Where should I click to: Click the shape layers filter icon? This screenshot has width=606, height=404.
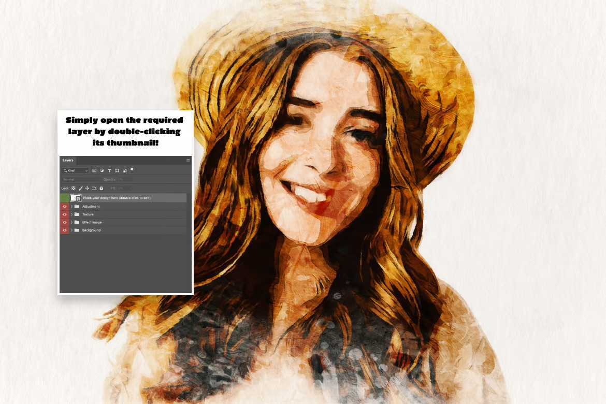tap(118, 170)
